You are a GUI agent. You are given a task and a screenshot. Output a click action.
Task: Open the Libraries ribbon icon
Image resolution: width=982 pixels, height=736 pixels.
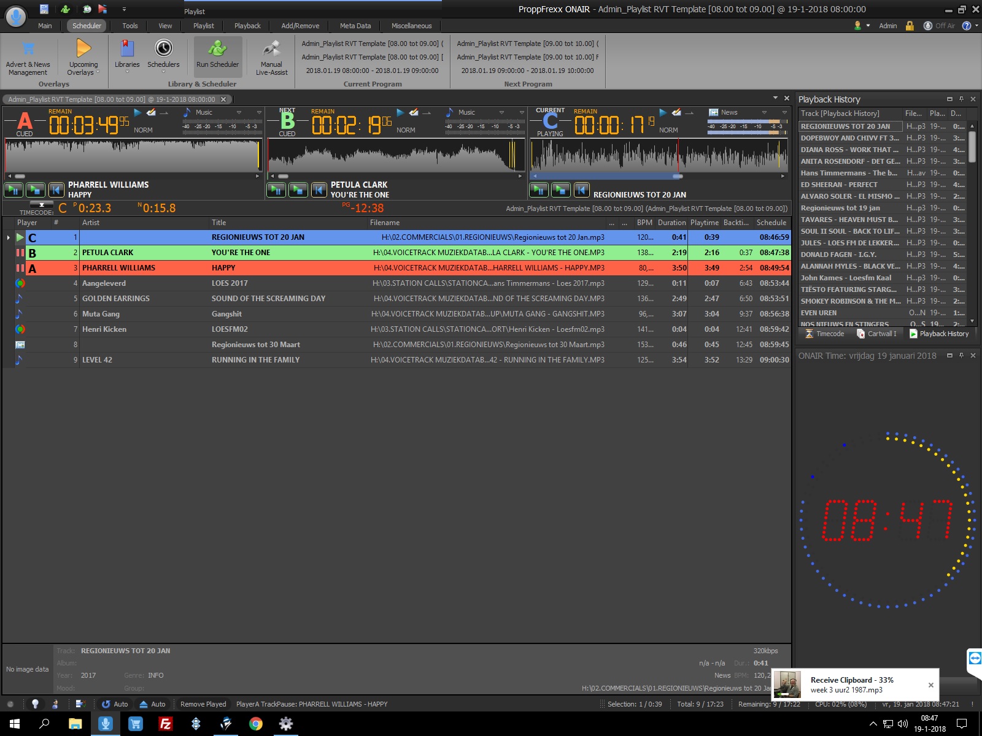coord(127,55)
